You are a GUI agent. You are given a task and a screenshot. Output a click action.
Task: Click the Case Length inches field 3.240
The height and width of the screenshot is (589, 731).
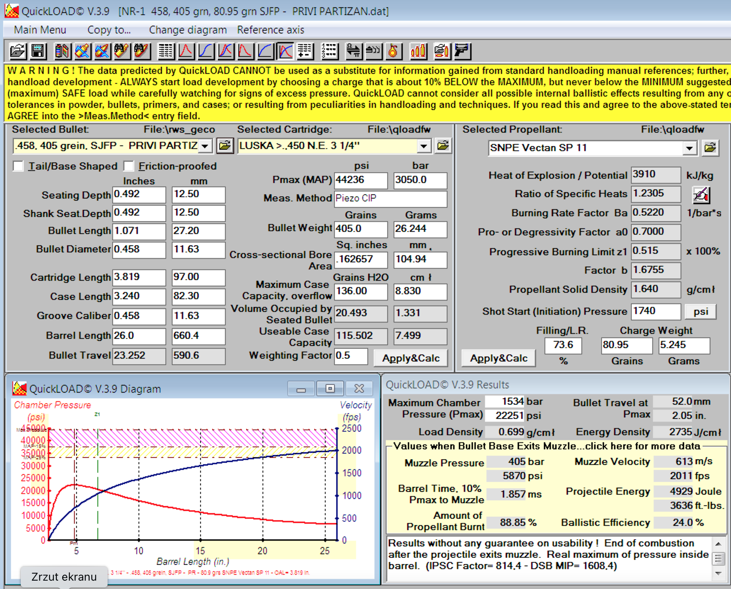(x=139, y=296)
